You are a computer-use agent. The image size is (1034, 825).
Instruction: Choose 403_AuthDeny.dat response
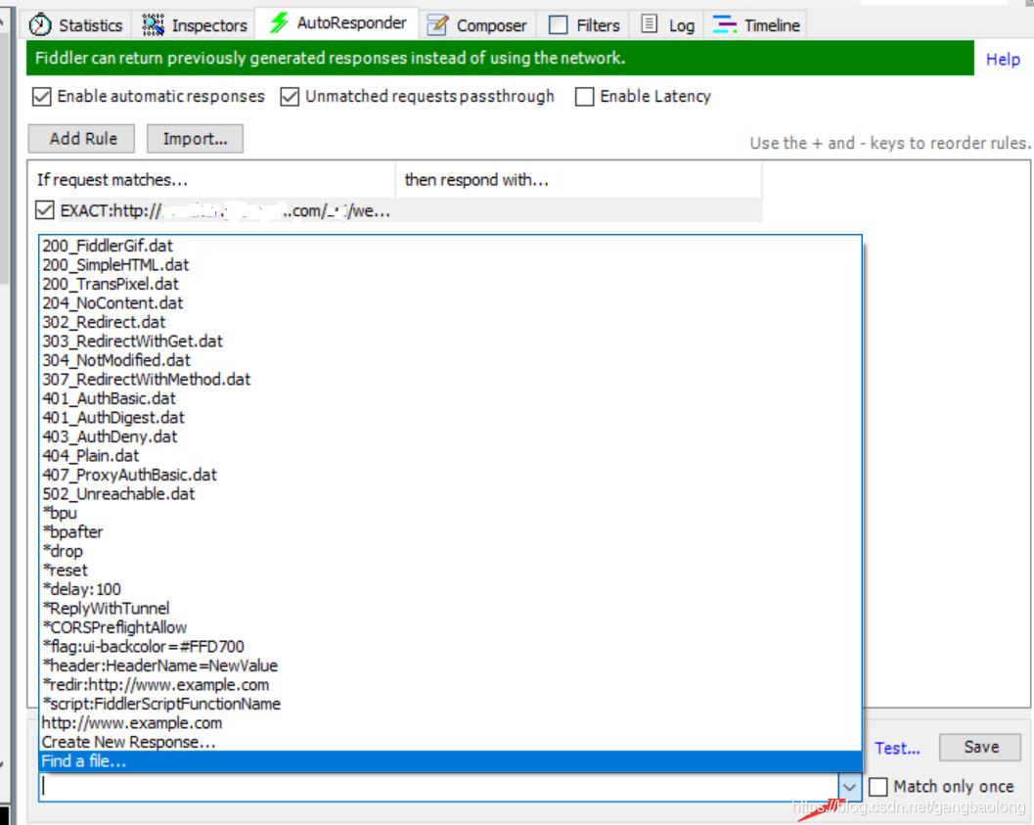[450, 436]
